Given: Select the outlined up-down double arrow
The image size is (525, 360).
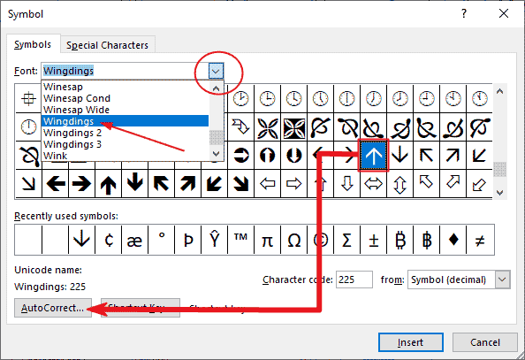Looking at the screenshot, I should pos(399,184).
